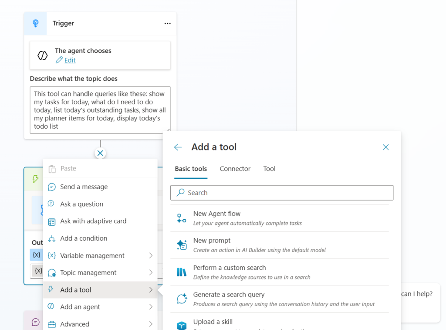Expand the Add a tool chevron
This screenshot has width=446, height=330.
(x=151, y=290)
